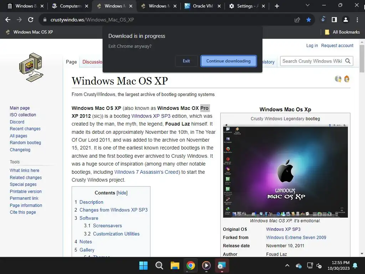Viewport: 365px width, 274px height.
Task: Click the browser forward arrow
Action: tap(19, 20)
